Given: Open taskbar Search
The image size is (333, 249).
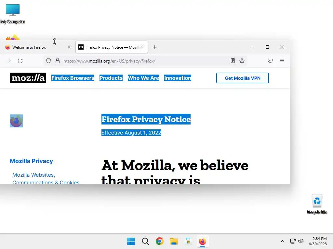Looking at the screenshot, I should (x=145, y=241).
